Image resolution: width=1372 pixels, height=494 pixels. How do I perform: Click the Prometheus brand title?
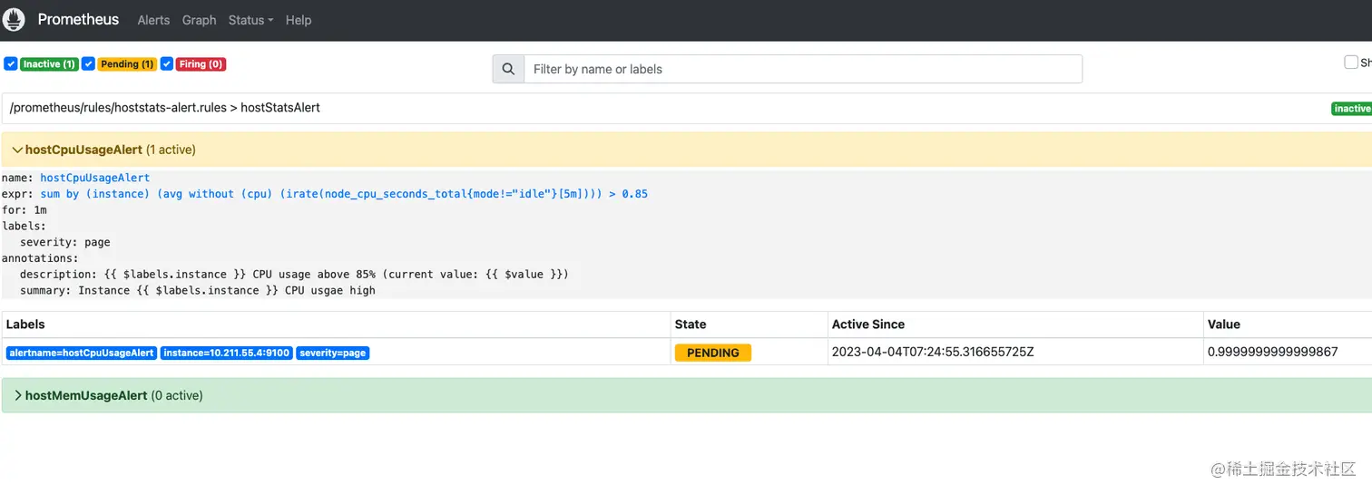(x=78, y=20)
